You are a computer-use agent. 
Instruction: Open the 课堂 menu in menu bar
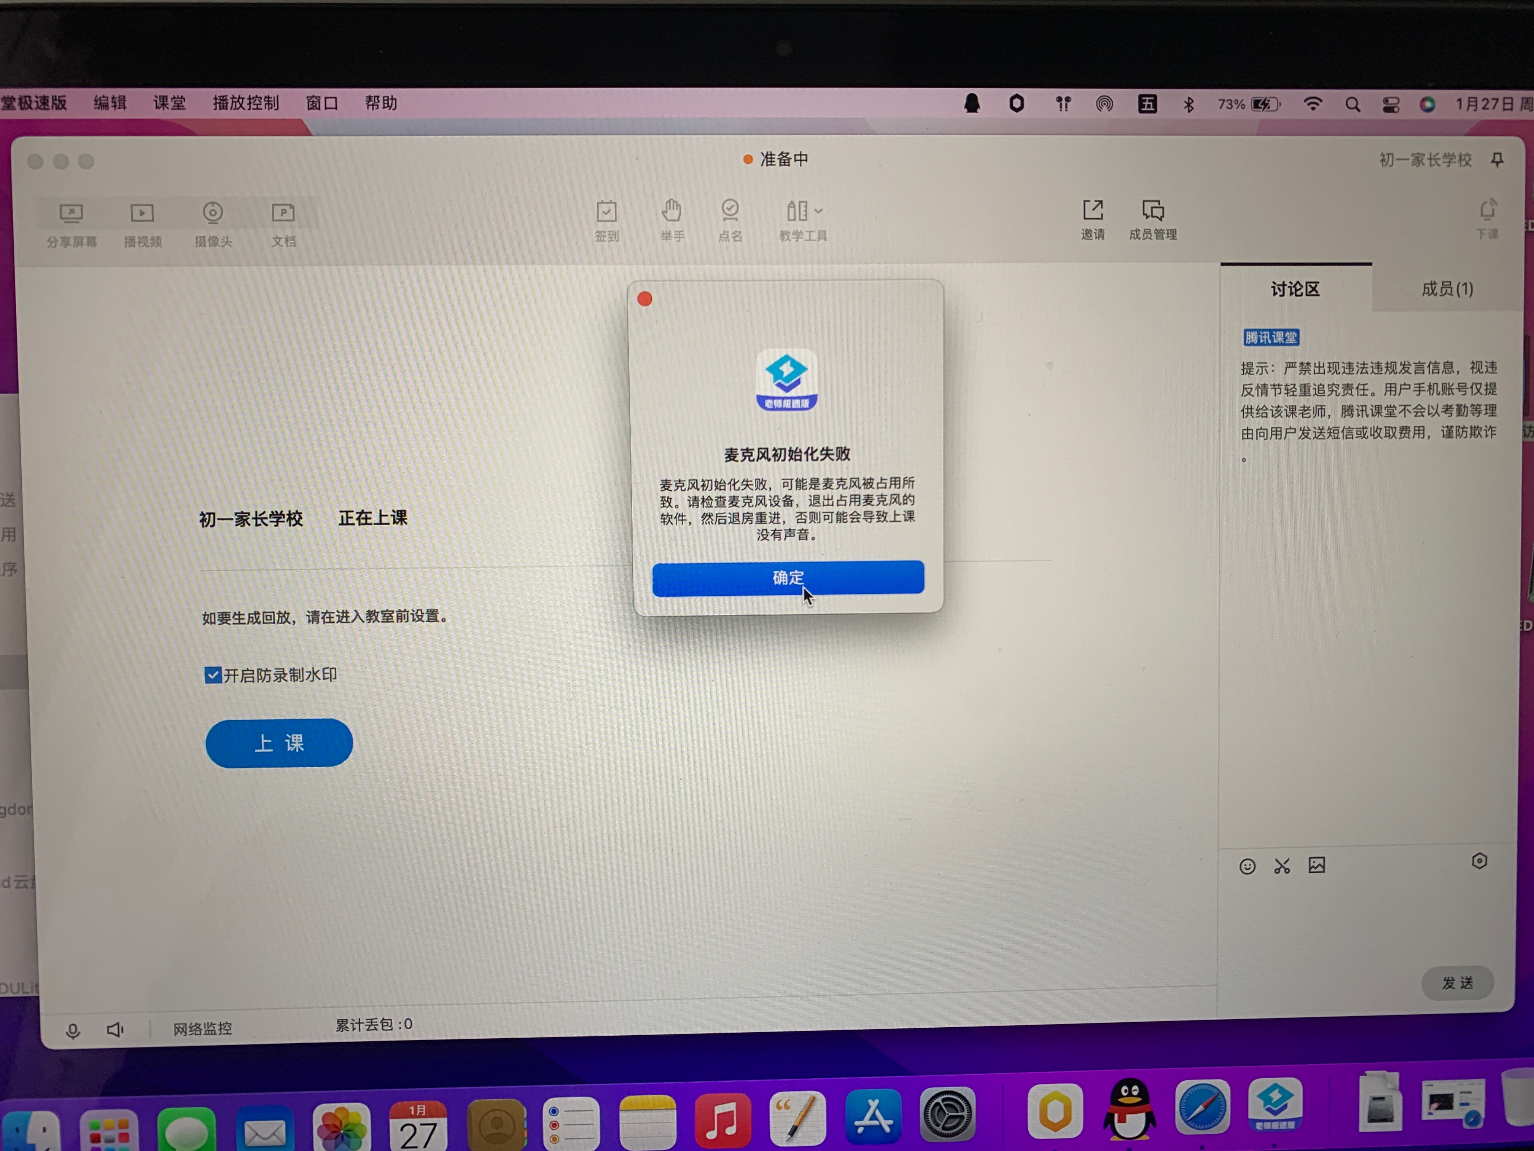[169, 104]
